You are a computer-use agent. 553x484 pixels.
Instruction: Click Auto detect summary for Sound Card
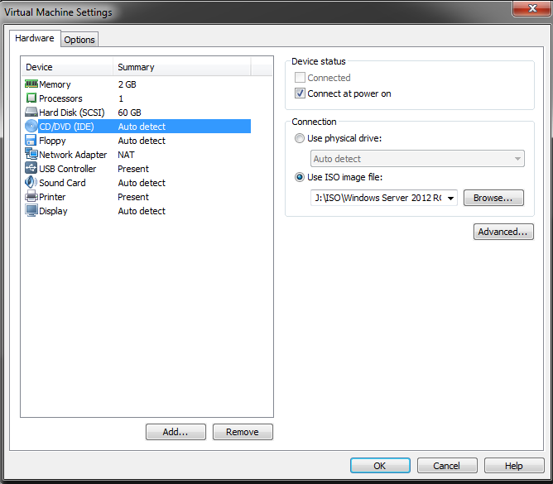pyautogui.click(x=142, y=183)
